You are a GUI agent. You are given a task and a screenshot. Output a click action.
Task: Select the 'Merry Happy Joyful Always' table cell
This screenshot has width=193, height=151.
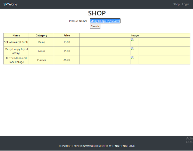coord(16,51)
